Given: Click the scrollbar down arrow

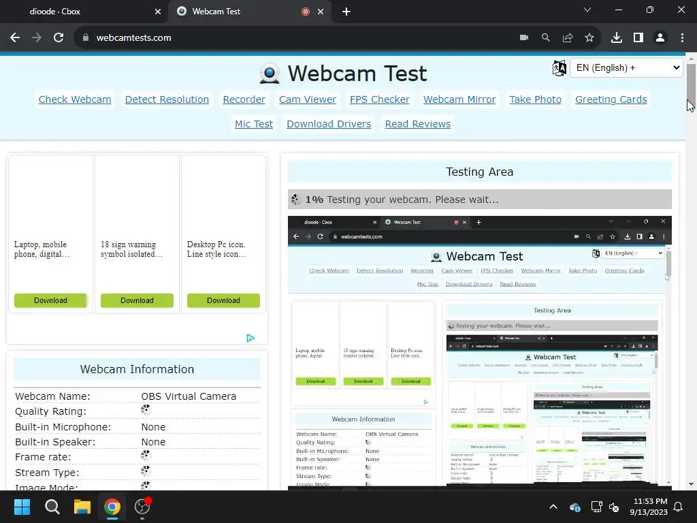Looking at the screenshot, I should pos(691,484).
